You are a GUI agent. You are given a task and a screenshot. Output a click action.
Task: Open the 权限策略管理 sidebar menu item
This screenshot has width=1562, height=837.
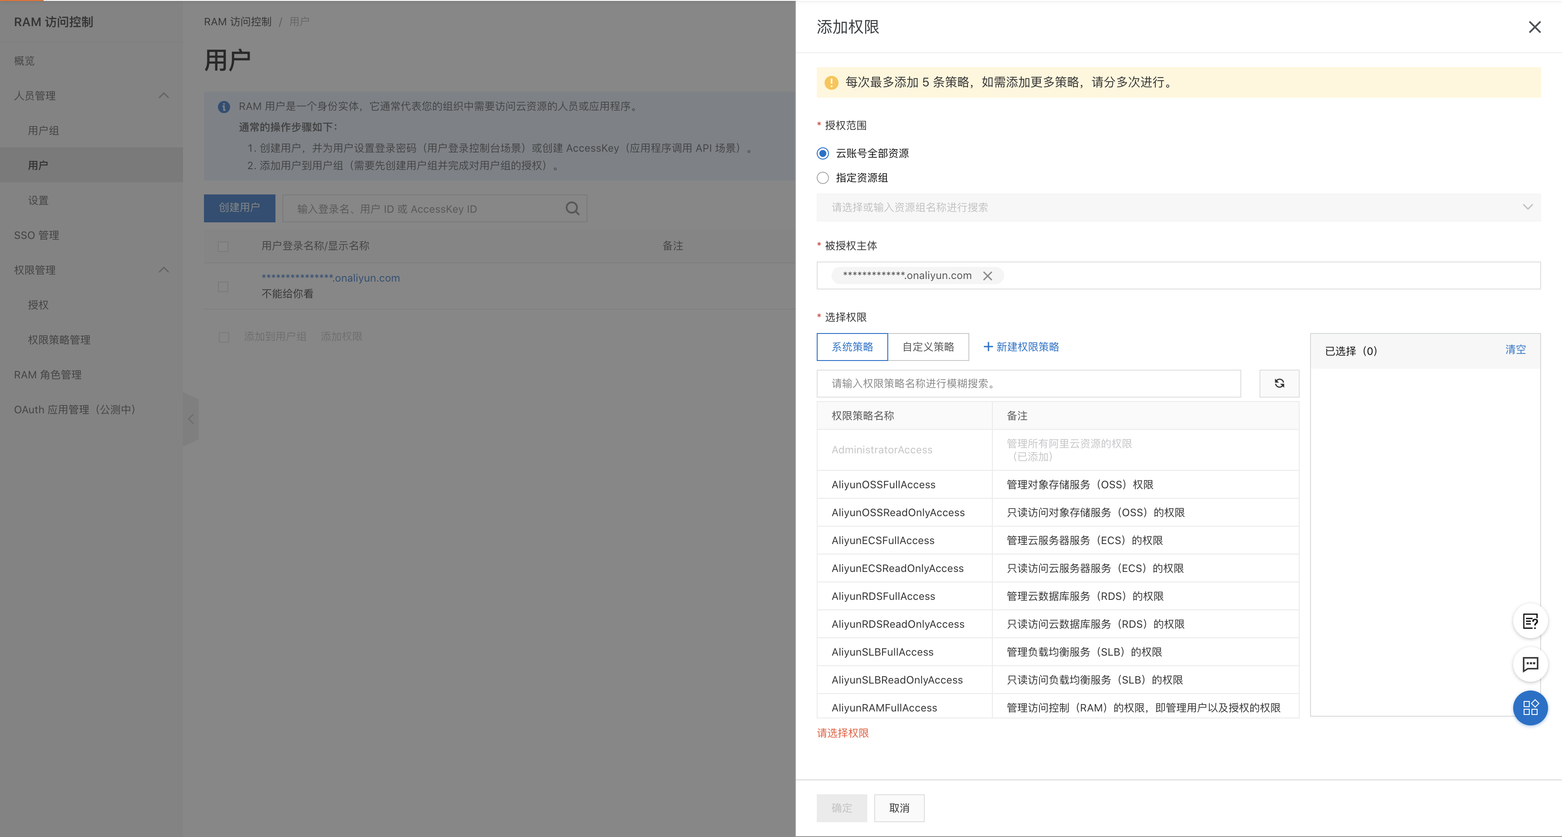[x=59, y=340]
